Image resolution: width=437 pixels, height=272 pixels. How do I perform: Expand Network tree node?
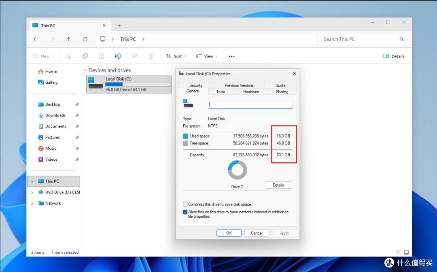pos(32,204)
